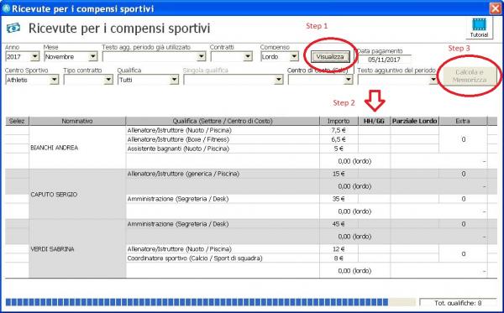Select the VERDI SABRINA name cell
This screenshot has width=504, height=313.
coord(77,248)
